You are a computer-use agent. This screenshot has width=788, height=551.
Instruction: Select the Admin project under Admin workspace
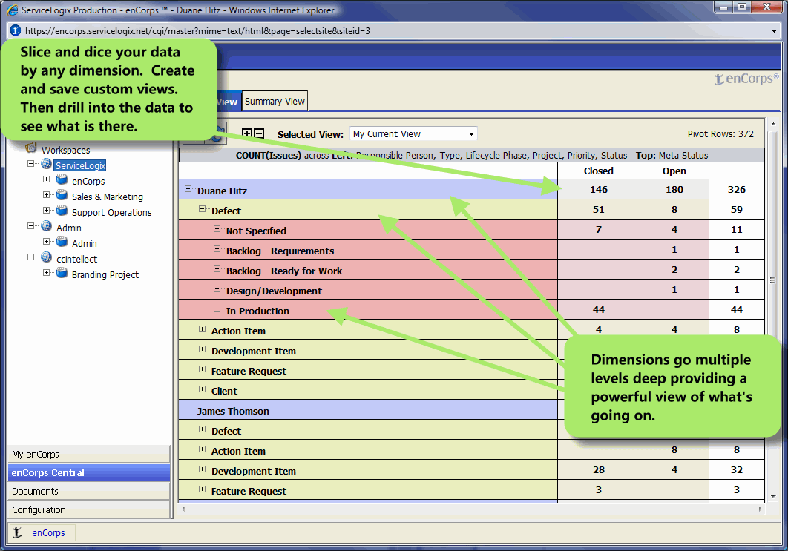pyautogui.click(x=85, y=243)
